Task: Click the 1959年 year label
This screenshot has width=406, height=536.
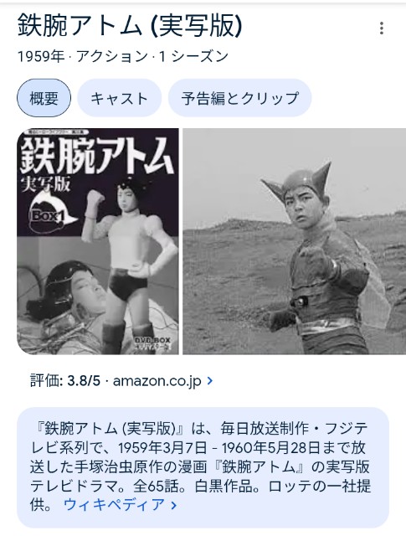Action: coord(41,56)
